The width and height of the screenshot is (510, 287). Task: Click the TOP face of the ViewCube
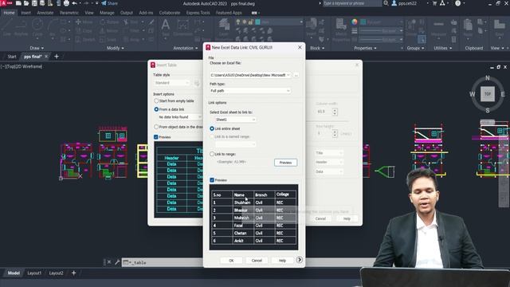[487, 94]
